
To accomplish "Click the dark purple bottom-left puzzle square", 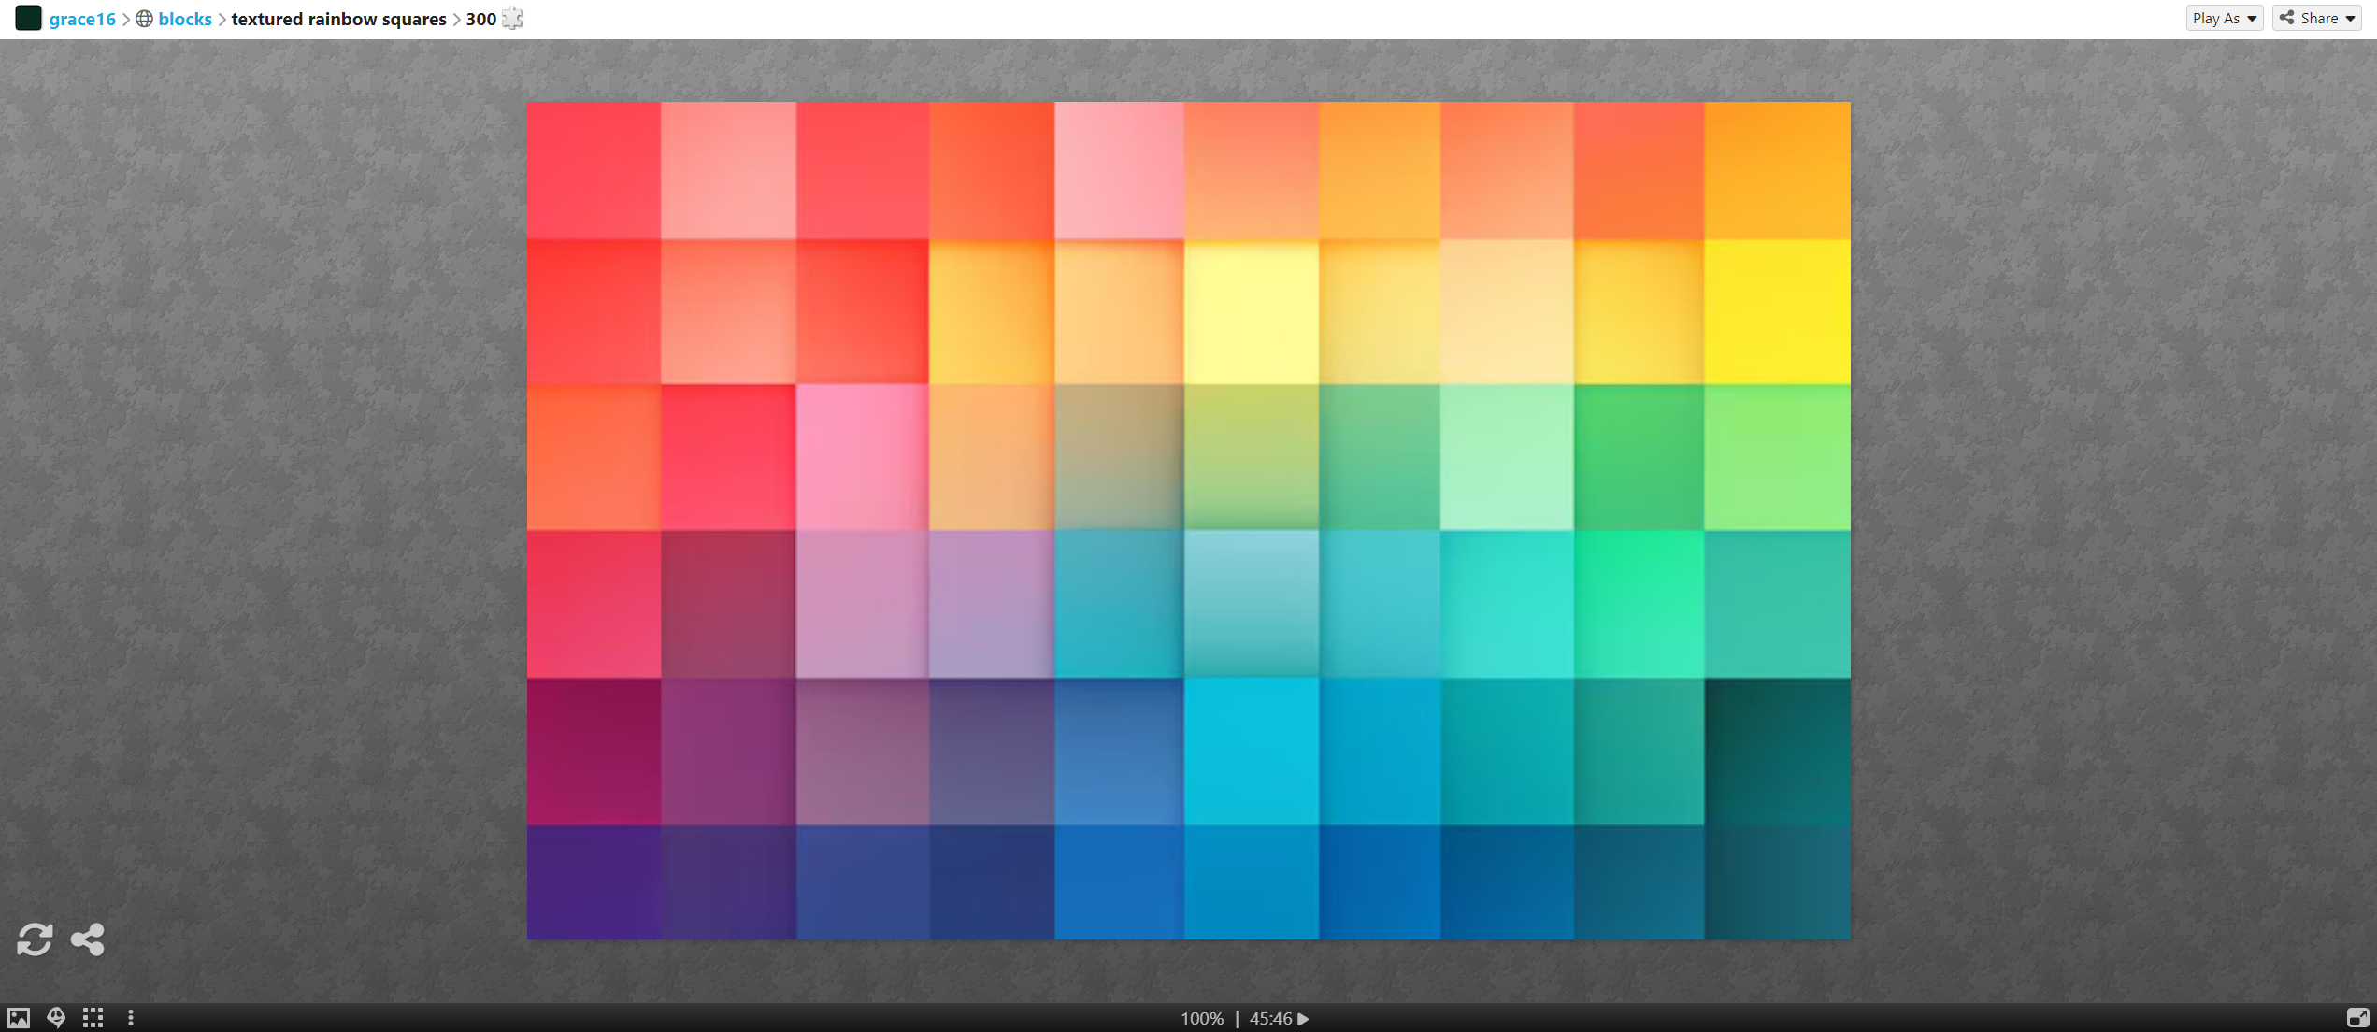I will (x=594, y=881).
